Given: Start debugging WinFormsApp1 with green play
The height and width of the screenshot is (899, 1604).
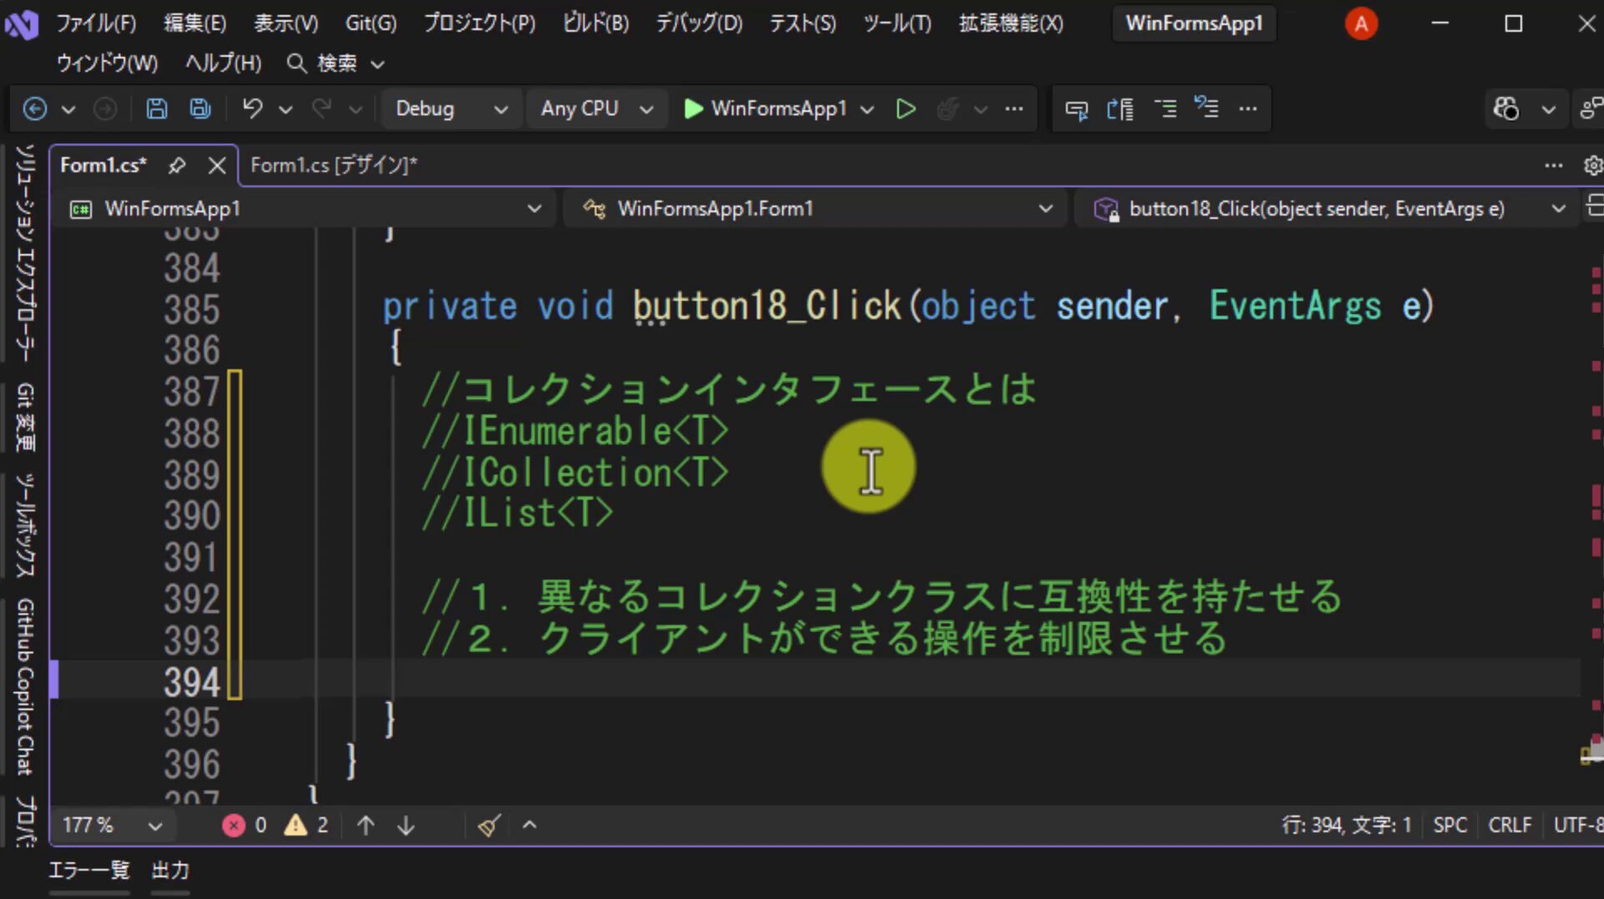Looking at the screenshot, I should 693,109.
